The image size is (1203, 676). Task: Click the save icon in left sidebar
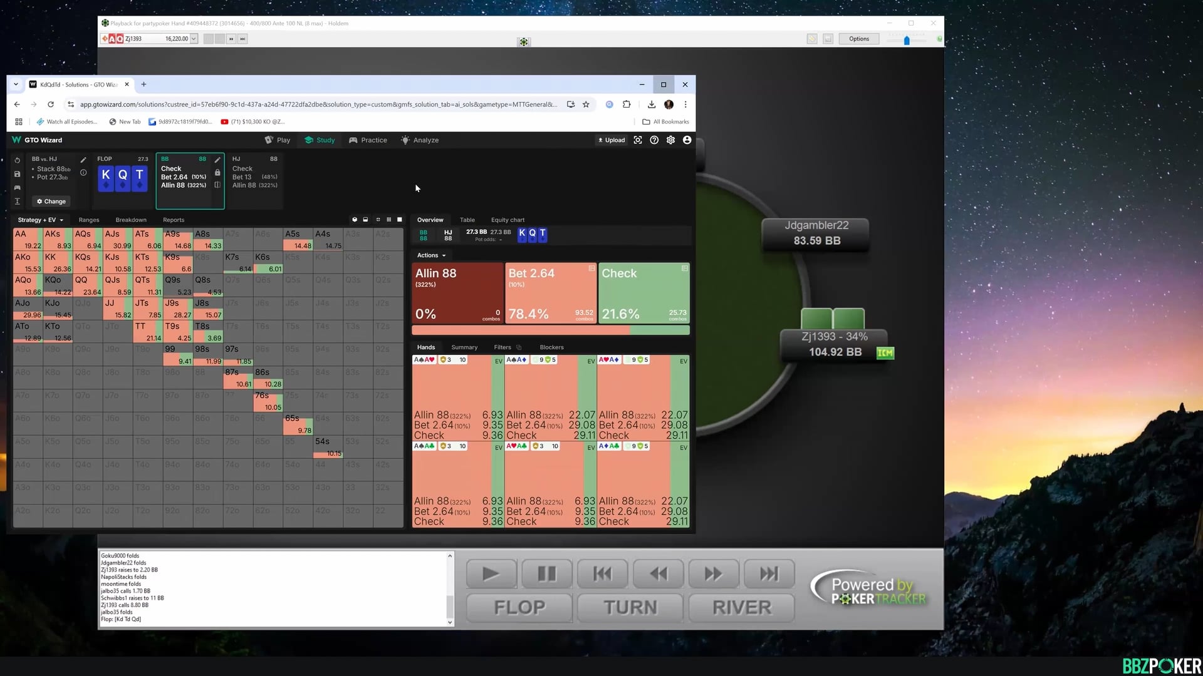click(x=17, y=174)
